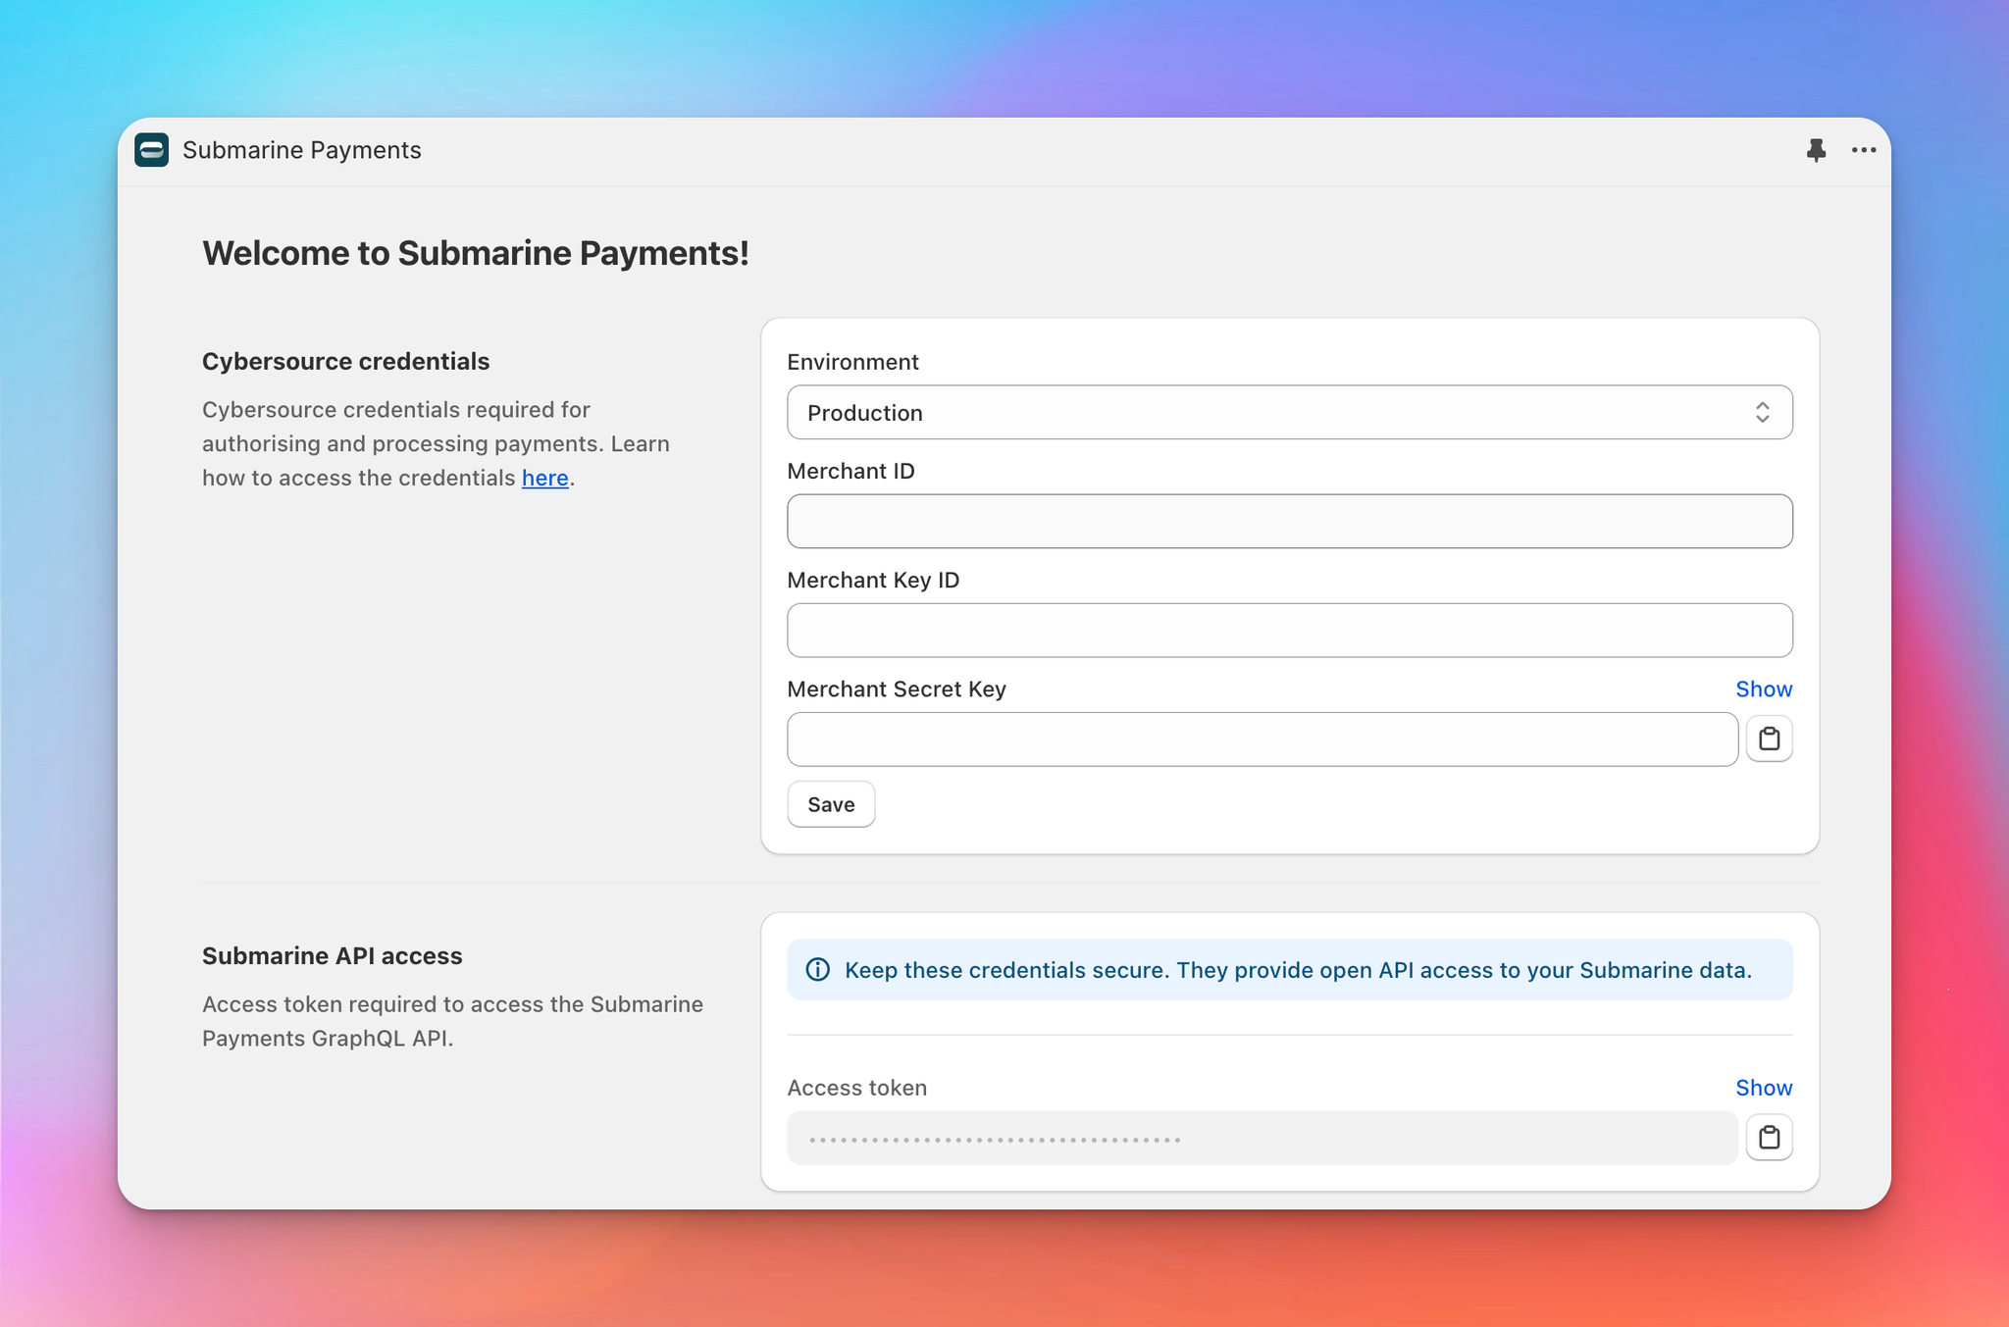
Task: Save the Cybersource credentials
Action: pos(831,804)
